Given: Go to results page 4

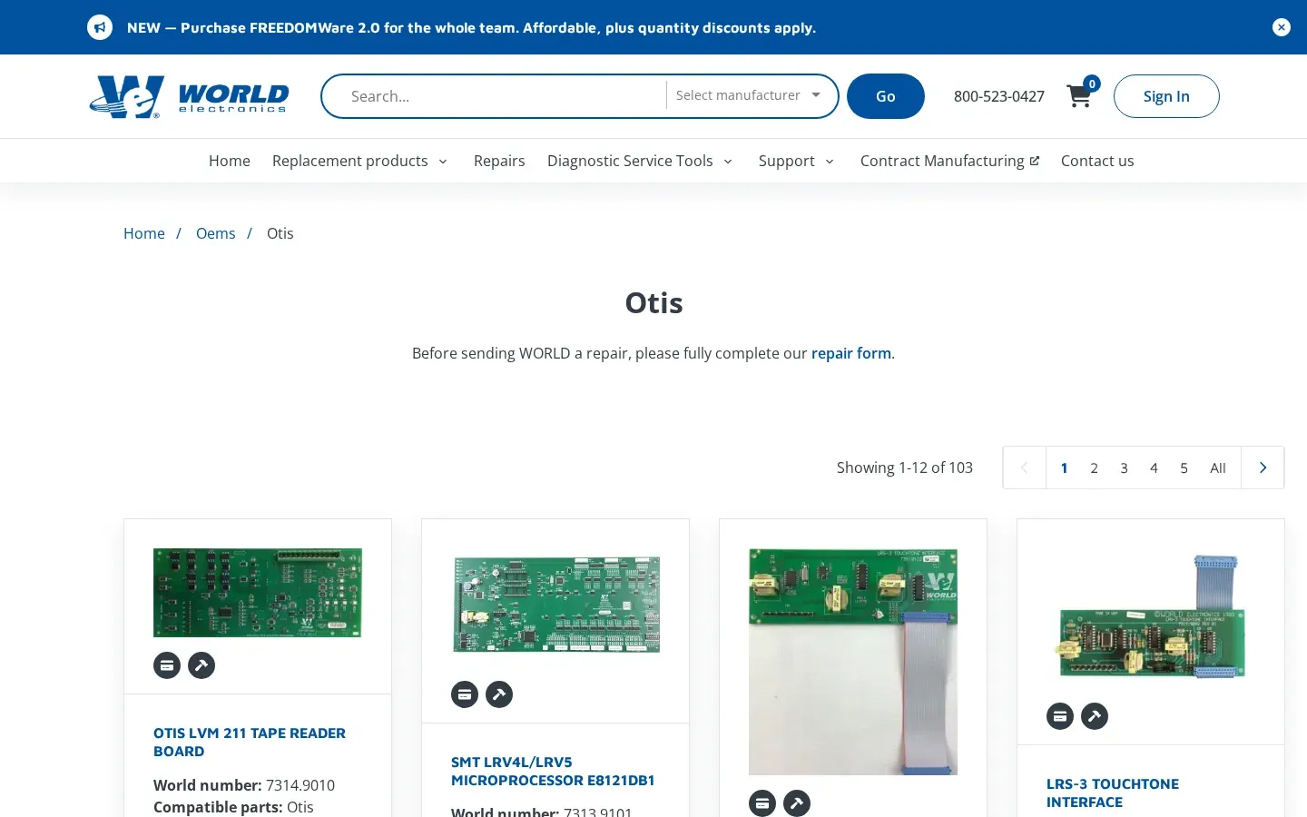Looking at the screenshot, I should pos(1154,468).
